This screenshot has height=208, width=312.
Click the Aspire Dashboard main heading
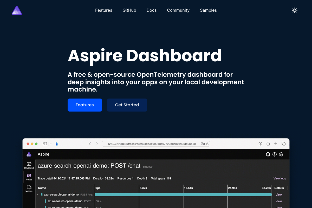pyautogui.click(x=145, y=55)
